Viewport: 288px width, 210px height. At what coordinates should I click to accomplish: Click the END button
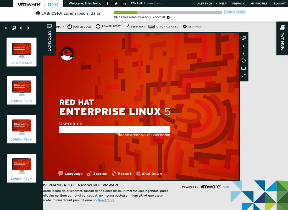click(x=241, y=12)
